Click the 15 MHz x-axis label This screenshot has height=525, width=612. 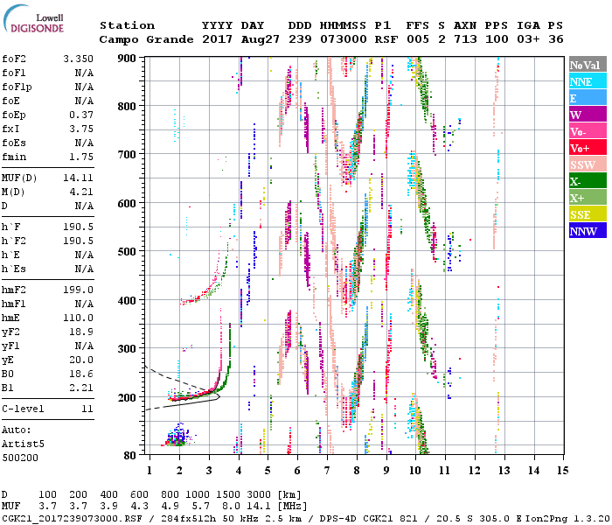(563, 471)
